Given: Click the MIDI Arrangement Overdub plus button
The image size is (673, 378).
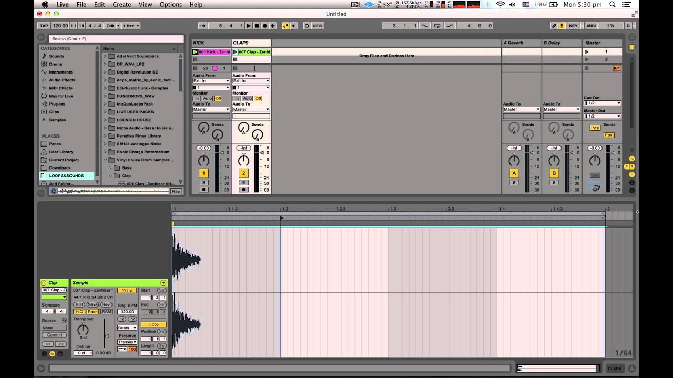Looking at the screenshot, I should coord(272,26).
